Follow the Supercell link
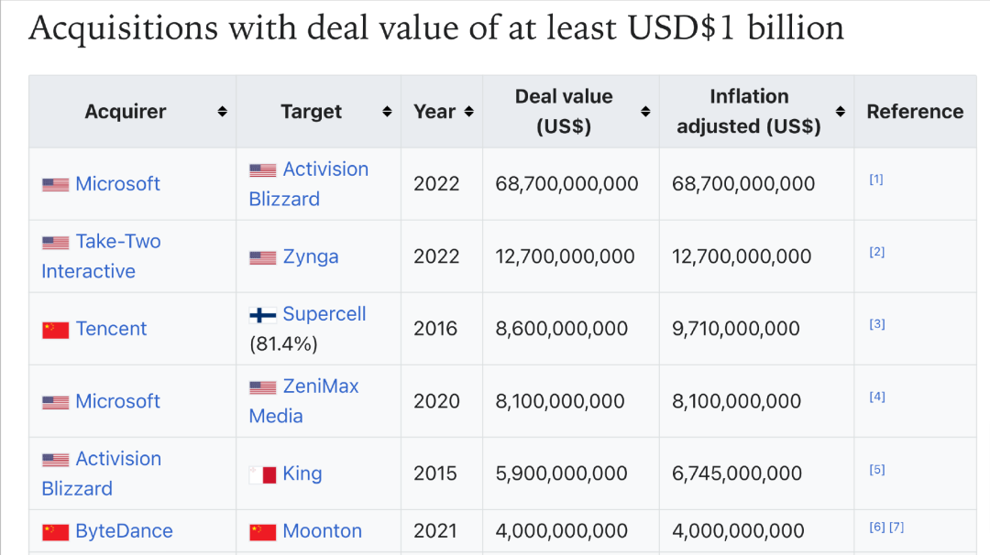The height and width of the screenshot is (555, 990). tap(324, 314)
